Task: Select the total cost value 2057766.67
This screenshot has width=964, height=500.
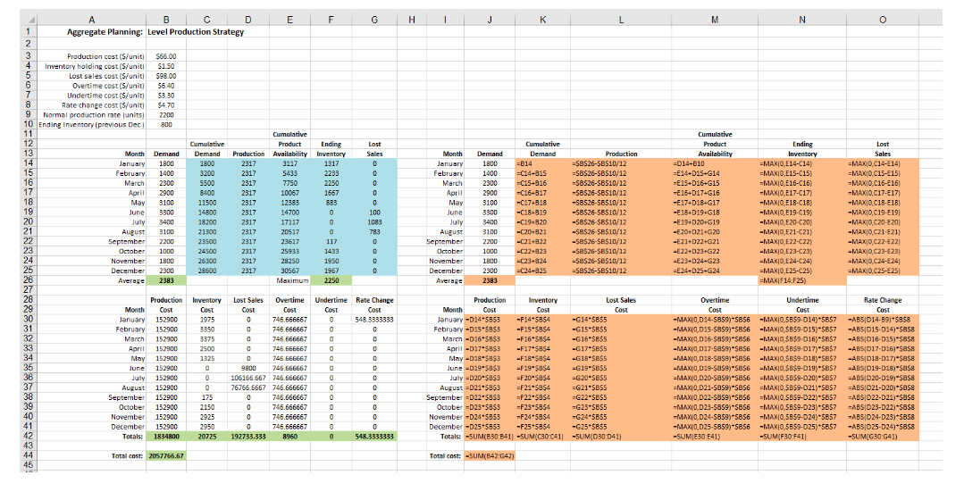Action: point(166,455)
